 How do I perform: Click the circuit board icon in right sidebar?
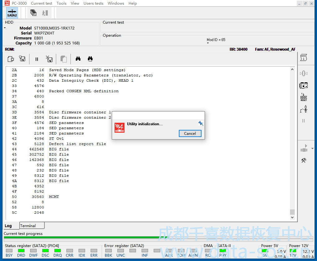[303, 85]
